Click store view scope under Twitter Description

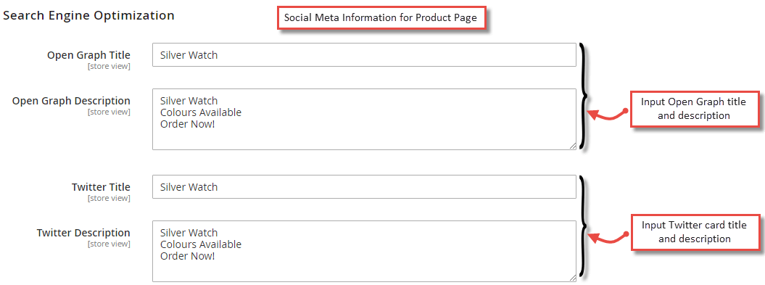109,244
